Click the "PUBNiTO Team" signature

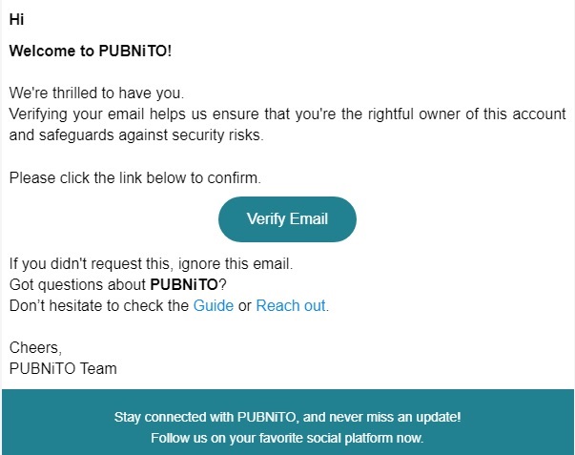(62, 368)
